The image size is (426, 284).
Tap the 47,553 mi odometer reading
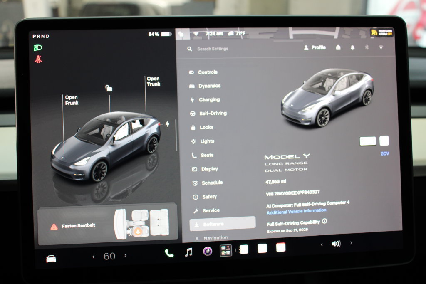pos(276,182)
